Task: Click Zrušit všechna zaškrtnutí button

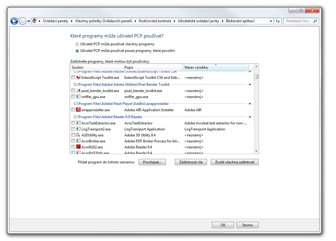Action: pos(235,162)
